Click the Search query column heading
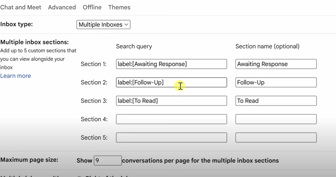 [x=134, y=46]
